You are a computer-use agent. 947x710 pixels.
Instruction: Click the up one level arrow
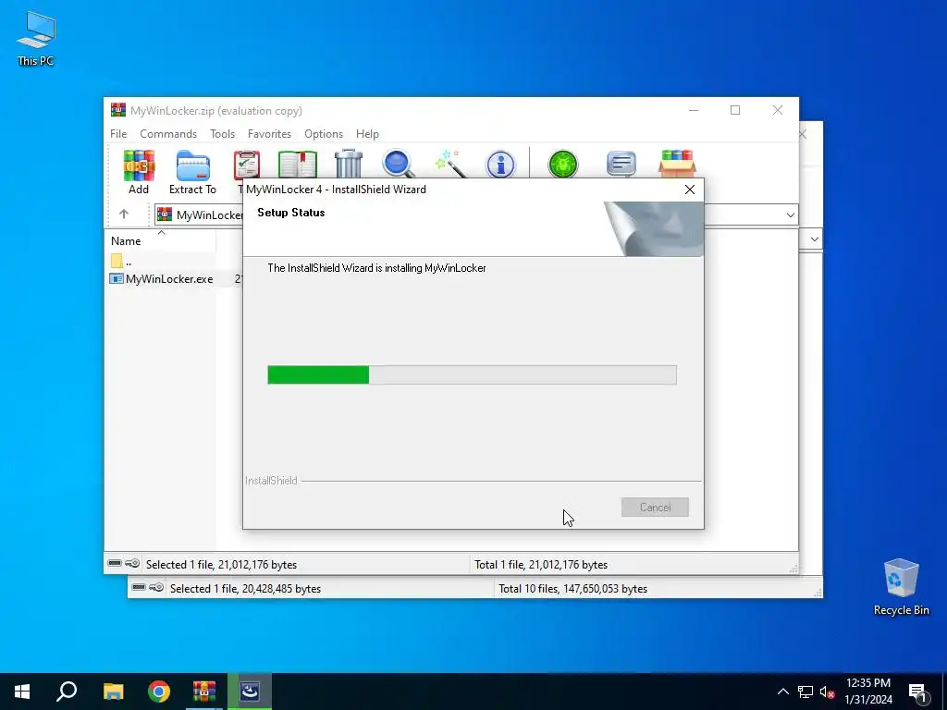(124, 214)
